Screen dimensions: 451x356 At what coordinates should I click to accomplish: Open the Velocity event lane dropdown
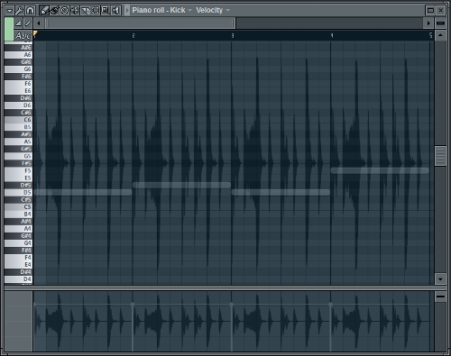pyautogui.click(x=213, y=10)
